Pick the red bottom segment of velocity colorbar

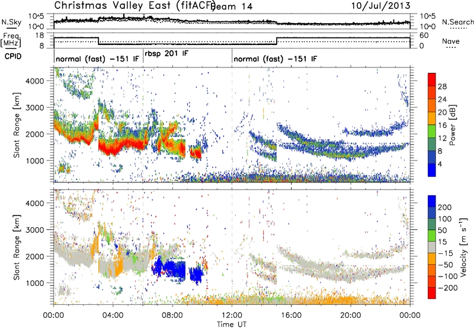click(x=432, y=293)
